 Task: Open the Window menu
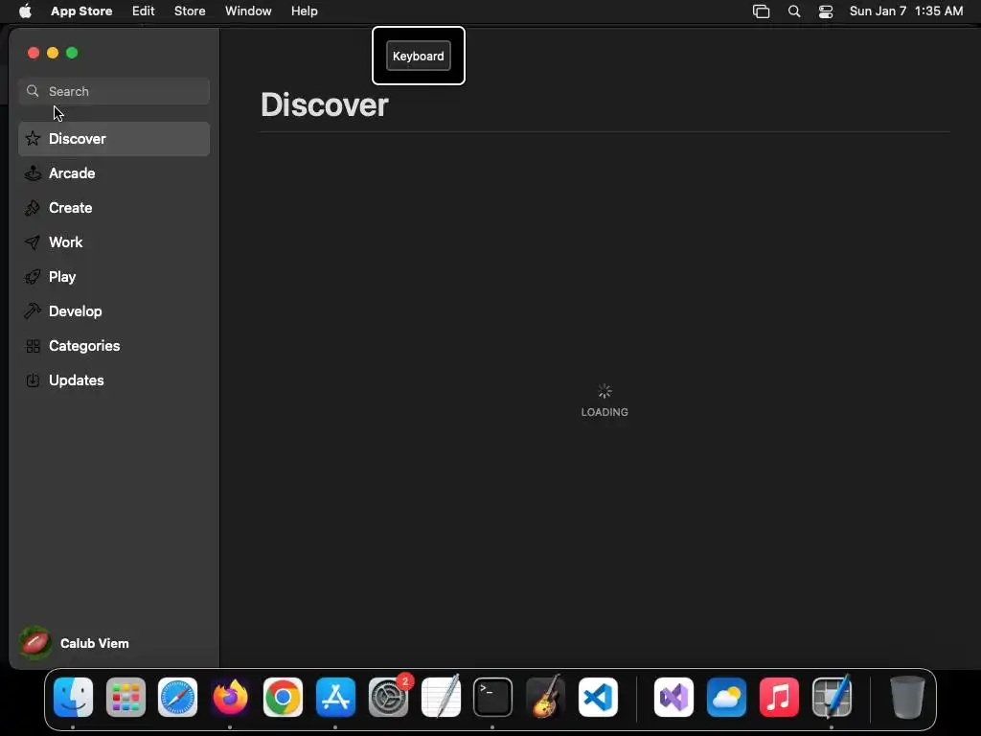[x=248, y=11]
